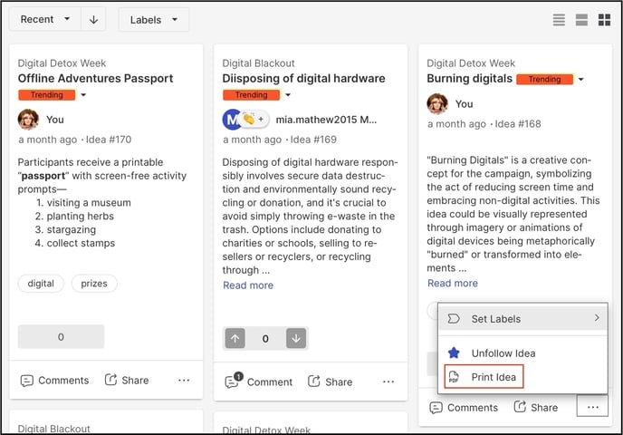Open Comments on Burning digitals card

click(x=464, y=408)
